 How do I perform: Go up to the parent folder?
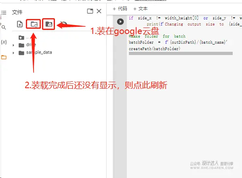(x=21, y=38)
